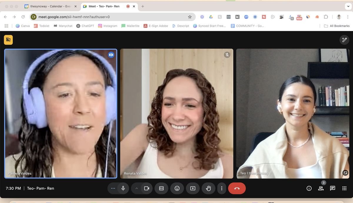
Task: Open the Send a reaction emoji button
Action: (x=177, y=188)
